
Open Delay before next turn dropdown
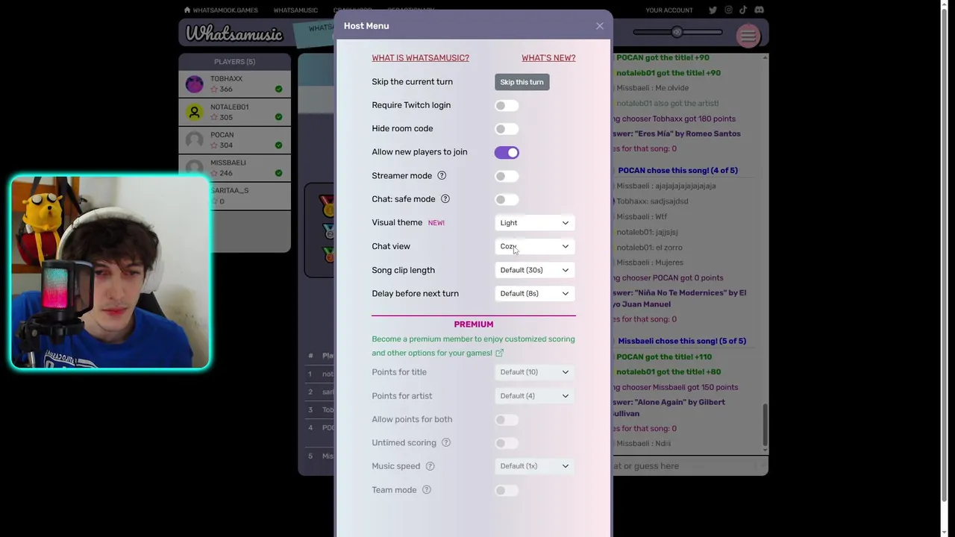click(535, 293)
